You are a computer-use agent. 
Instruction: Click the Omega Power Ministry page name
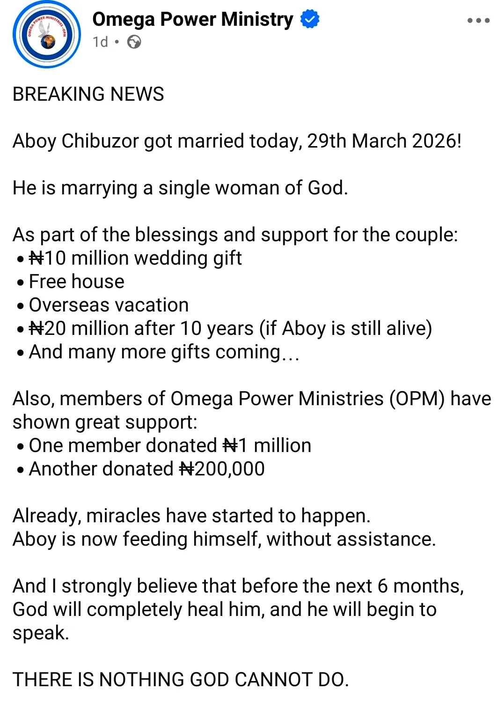point(192,19)
